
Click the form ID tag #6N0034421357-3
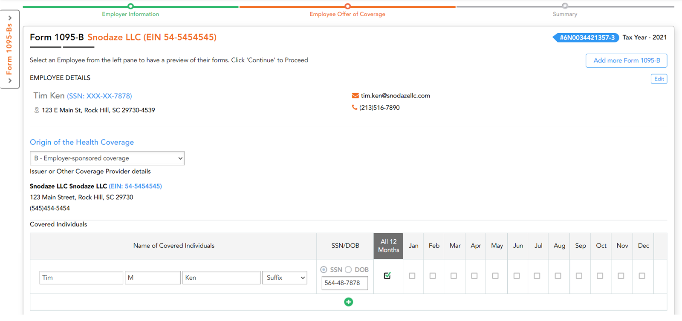tap(587, 37)
